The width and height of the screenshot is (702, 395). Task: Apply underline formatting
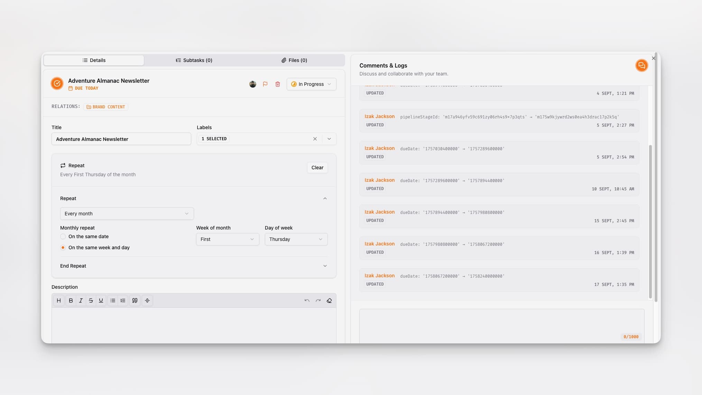(x=101, y=300)
